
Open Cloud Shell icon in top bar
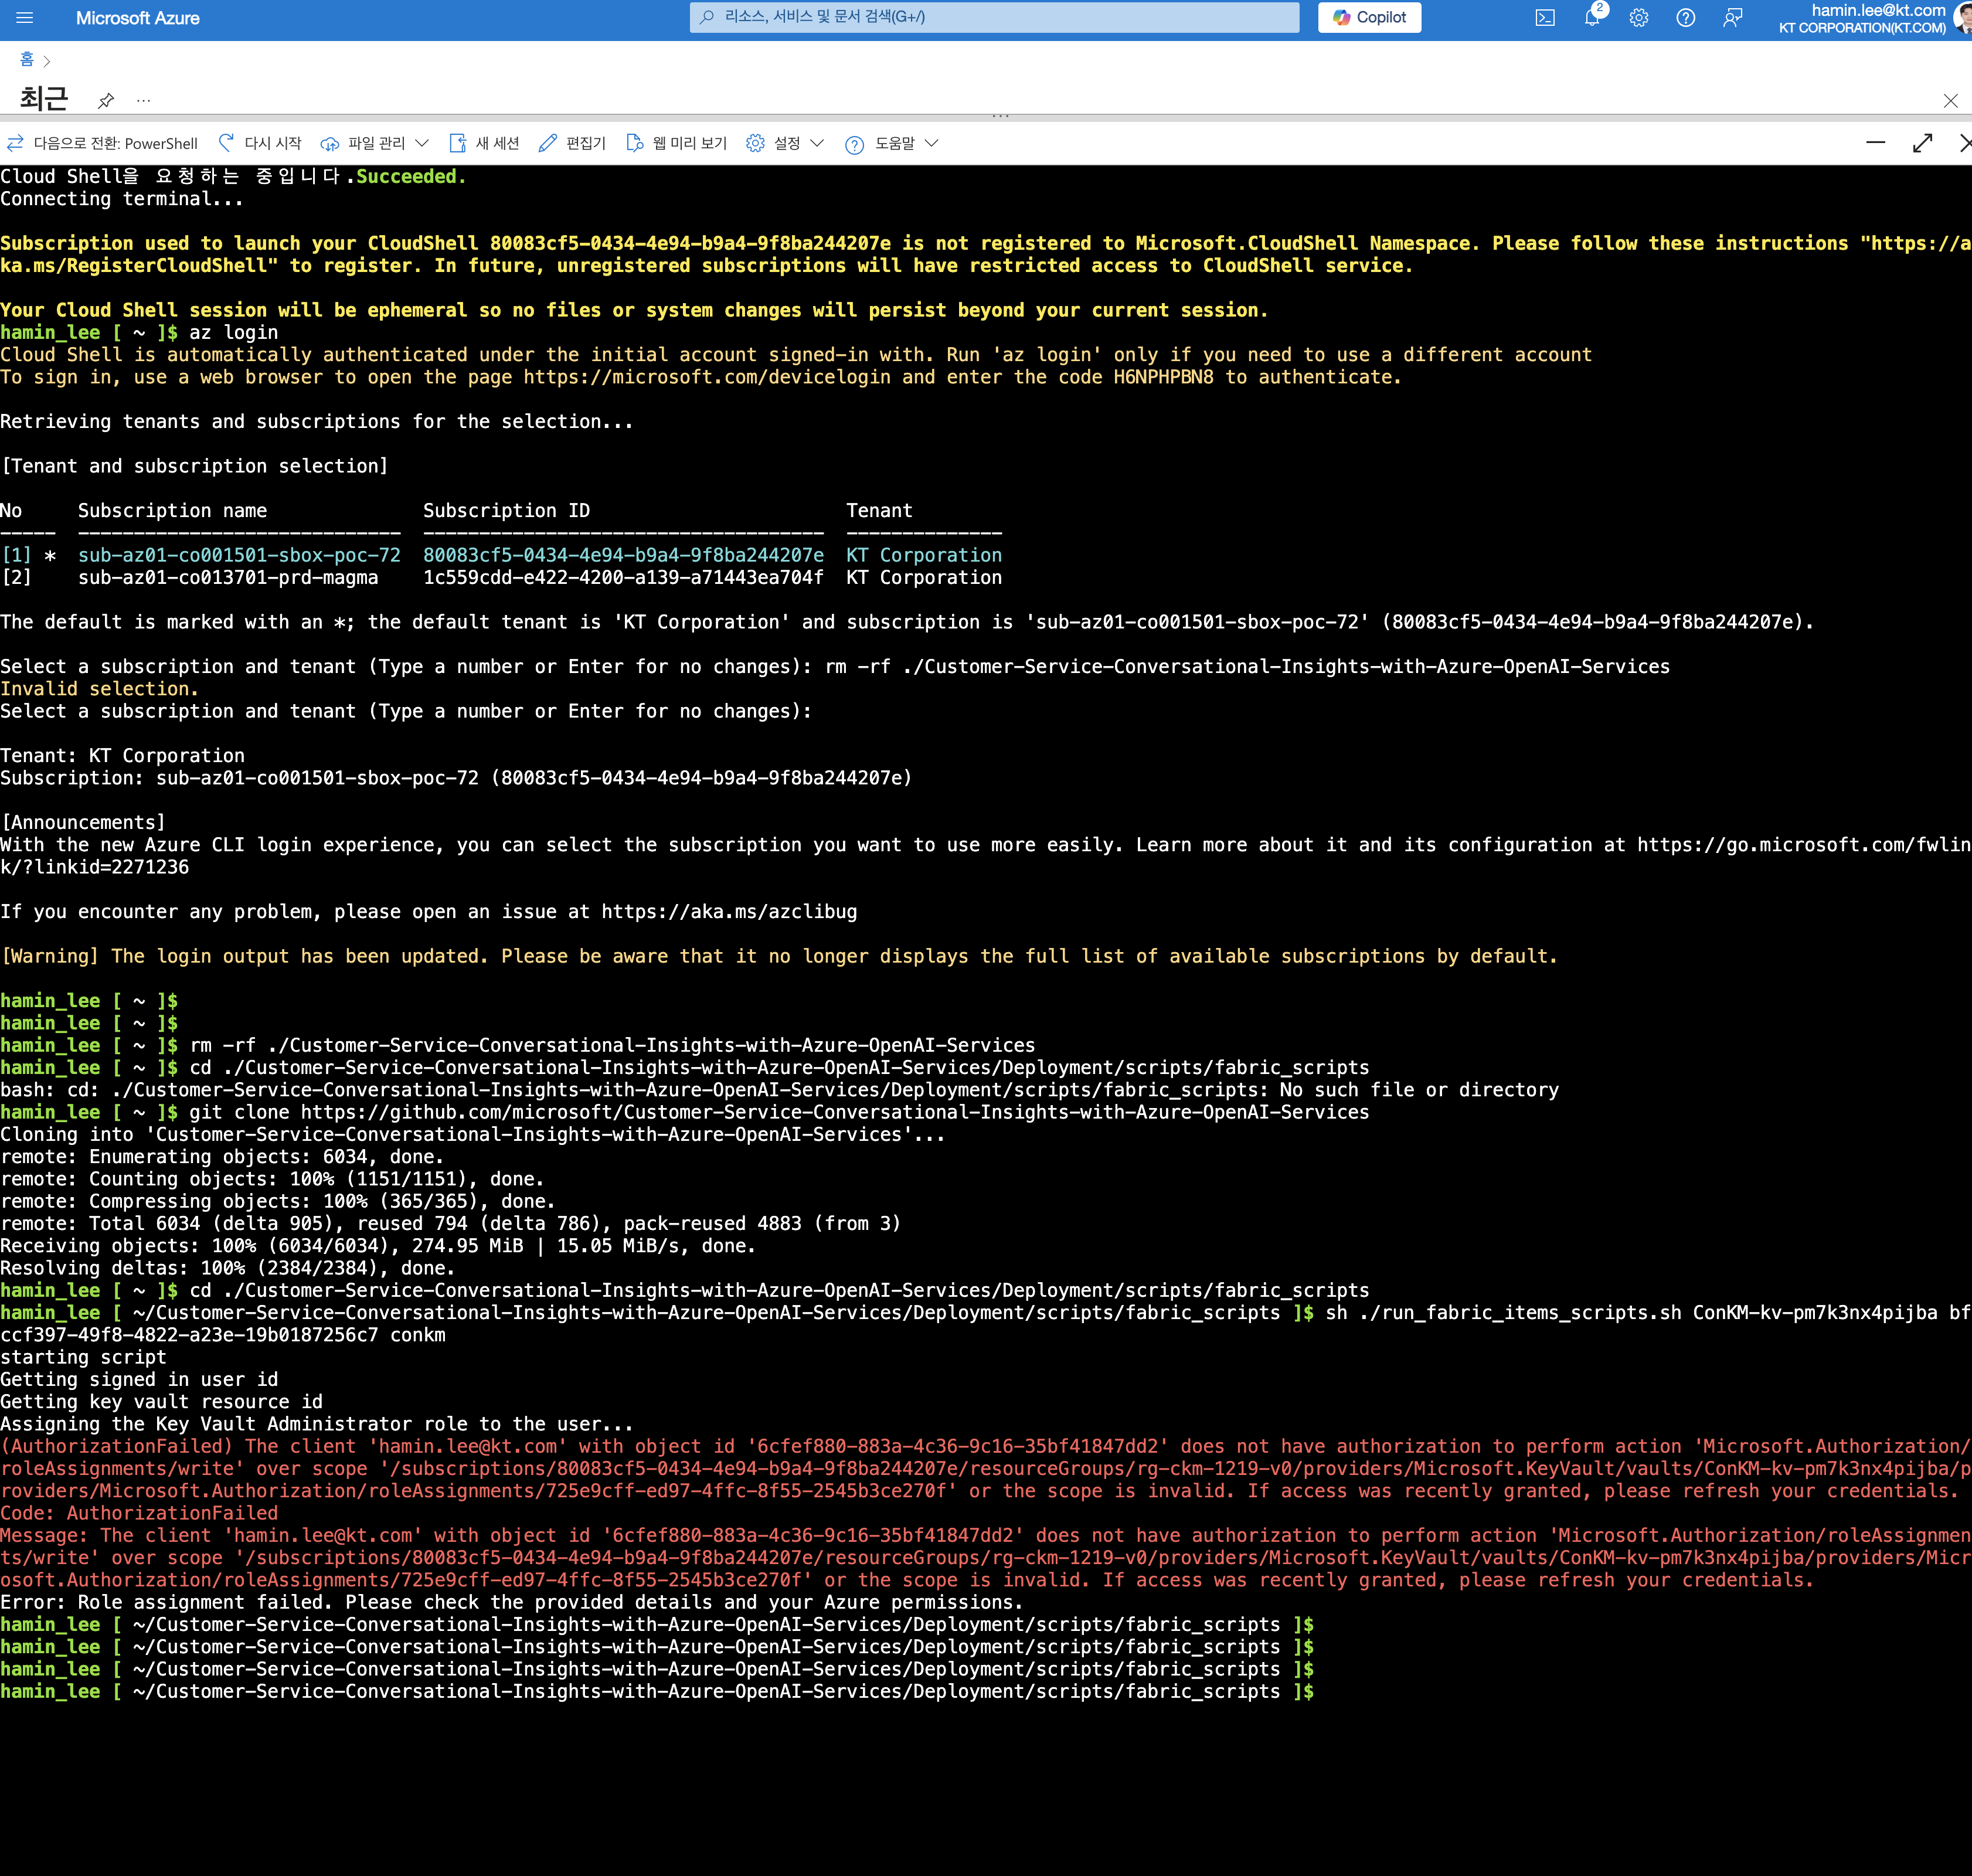click(x=1545, y=18)
